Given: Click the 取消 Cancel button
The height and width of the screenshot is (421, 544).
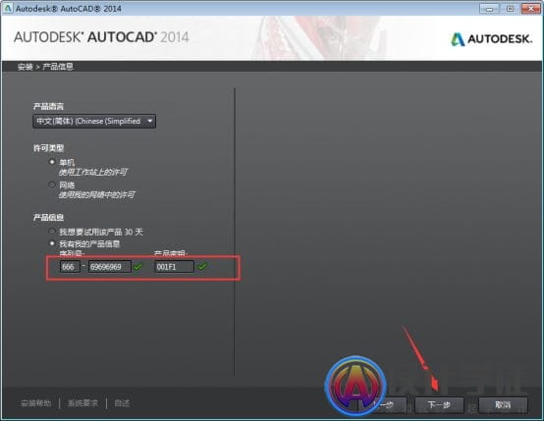Looking at the screenshot, I should pyautogui.click(x=503, y=404).
